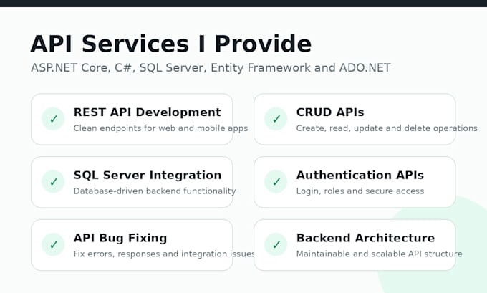487x293 pixels.
Task: Click the checkmark icon beside SQL Server Integration
Action: coord(53,181)
